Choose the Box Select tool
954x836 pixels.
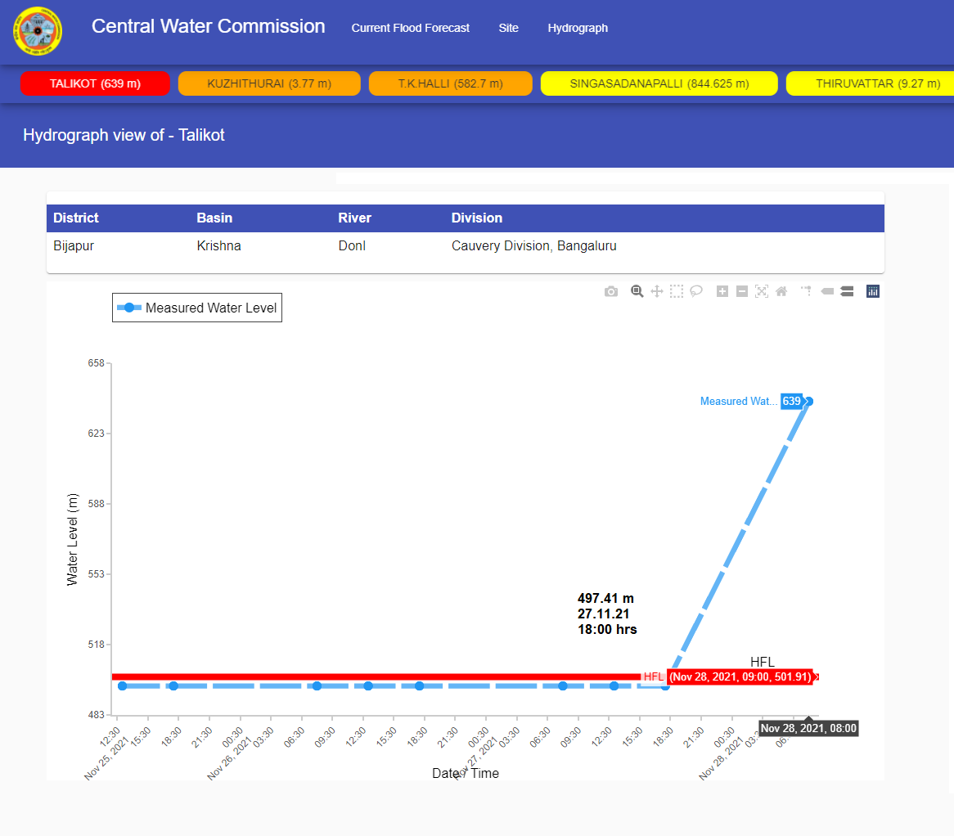[x=677, y=291]
